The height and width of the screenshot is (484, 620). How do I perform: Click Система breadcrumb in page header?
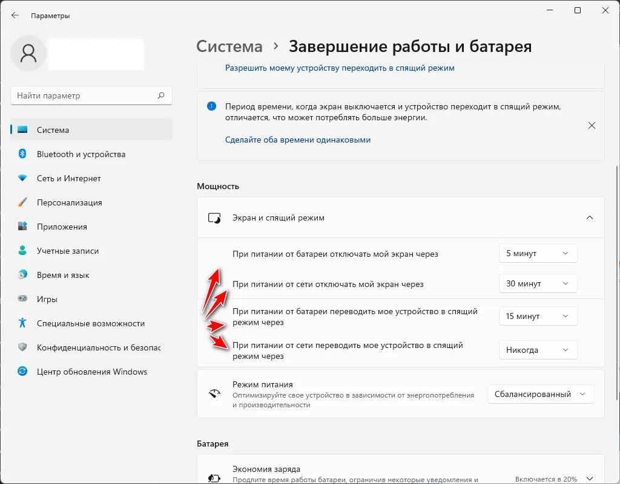coord(229,47)
